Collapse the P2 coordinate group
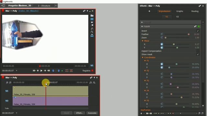 coord(145,71)
